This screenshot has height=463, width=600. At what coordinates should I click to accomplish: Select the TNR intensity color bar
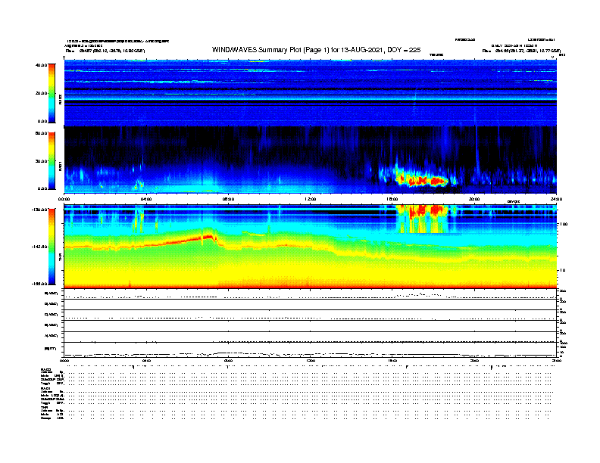[x=52, y=247]
